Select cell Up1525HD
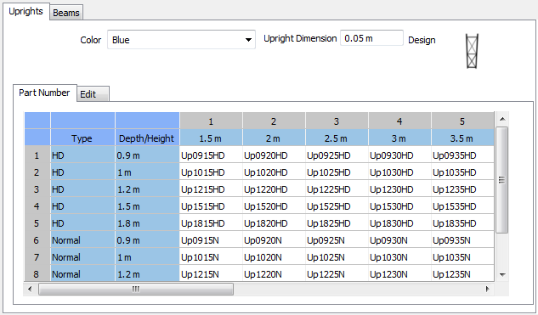The height and width of the screenshot is (315, 538). coord(337,205)
